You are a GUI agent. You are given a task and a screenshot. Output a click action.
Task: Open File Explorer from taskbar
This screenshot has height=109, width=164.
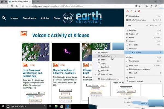(56, 106)
